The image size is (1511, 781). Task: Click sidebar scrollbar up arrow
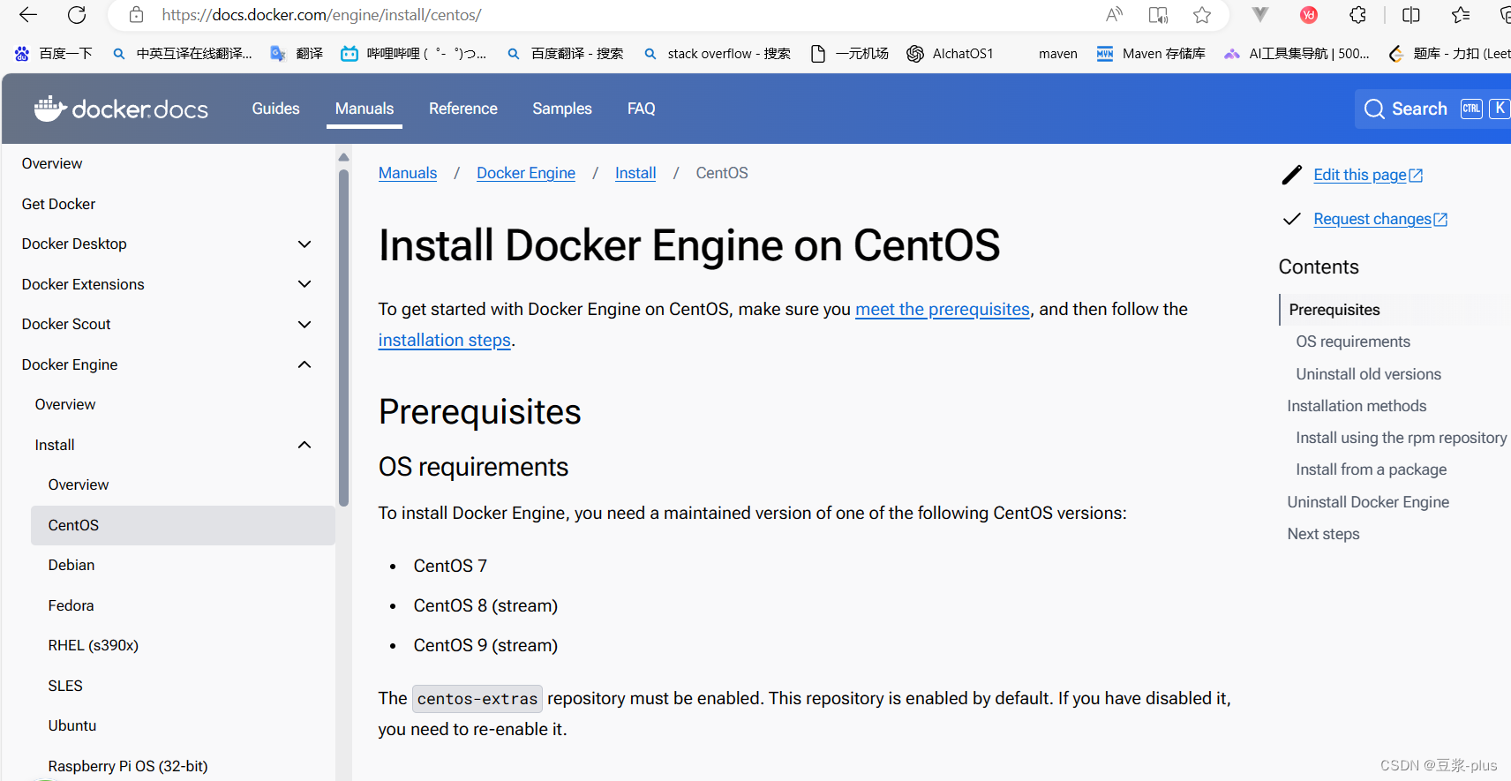pyautogui.click(x=343, y=157)
